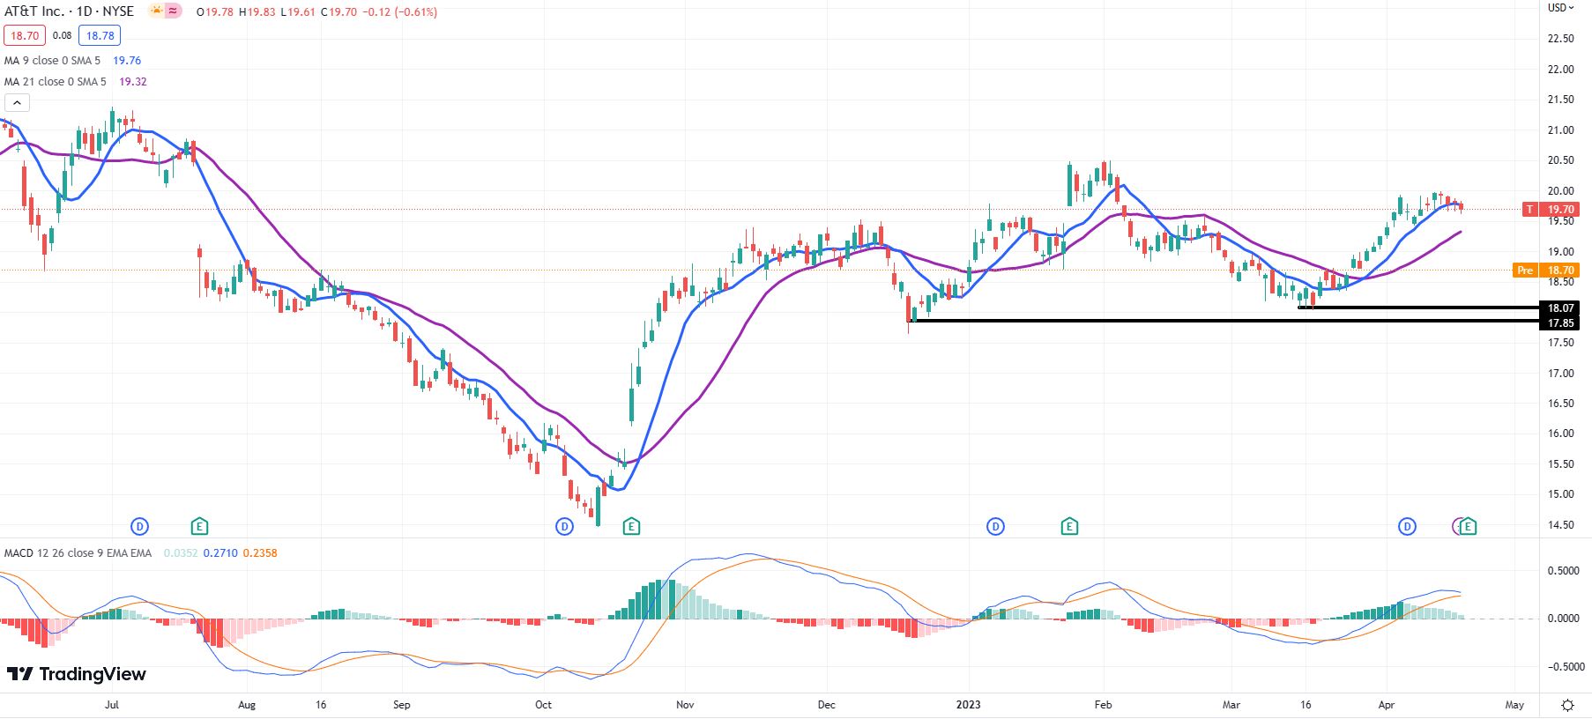This screenshot has height=719, width=1592.
Task: Select the MA 21 close indicator legend
Action: point(55,82)
